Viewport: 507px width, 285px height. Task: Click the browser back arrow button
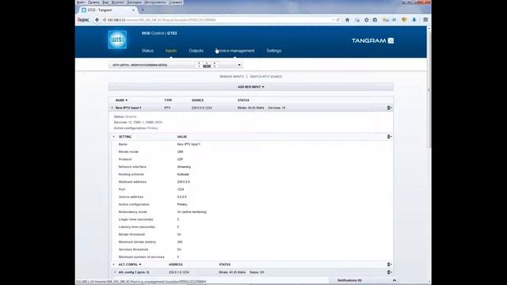click(97, 20)
